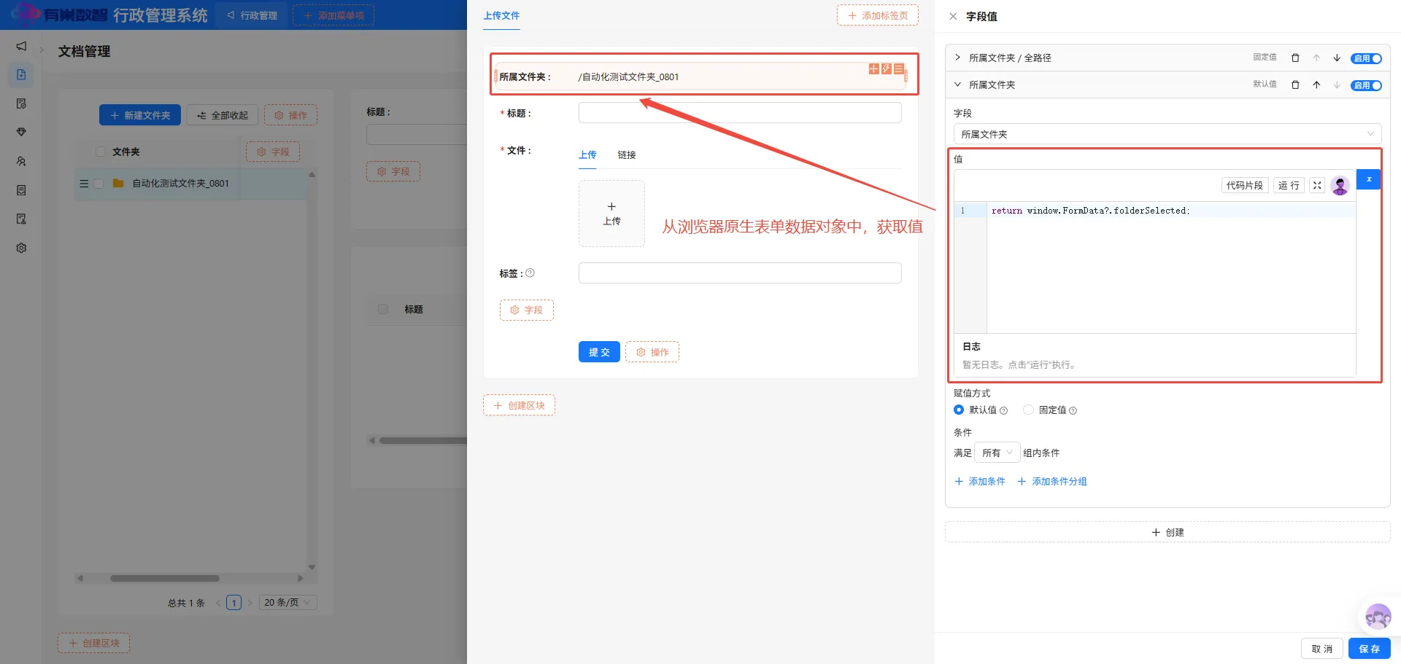
Task: Click the 全部收起 collapse all button
Action: tap(223, 115)
